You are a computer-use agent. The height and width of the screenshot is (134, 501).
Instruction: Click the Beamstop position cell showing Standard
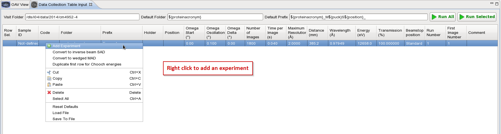tap(414, 44)
